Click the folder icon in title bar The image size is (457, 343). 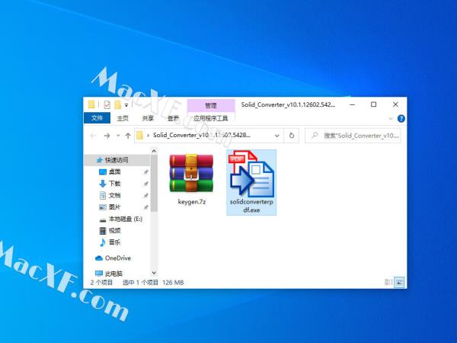(91, 104)
